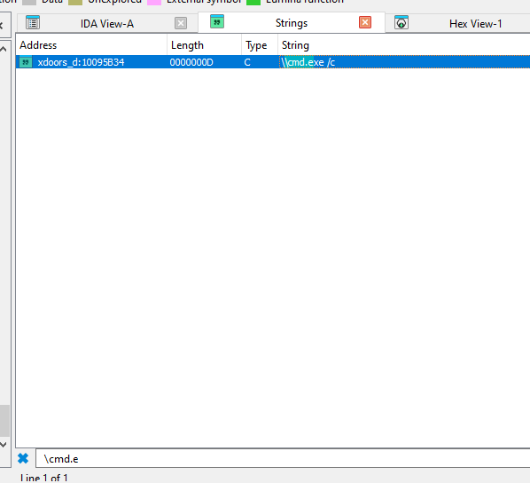Select the Strings tab
The width and height of the screenshot is (530, 483).
coord(291,23)
